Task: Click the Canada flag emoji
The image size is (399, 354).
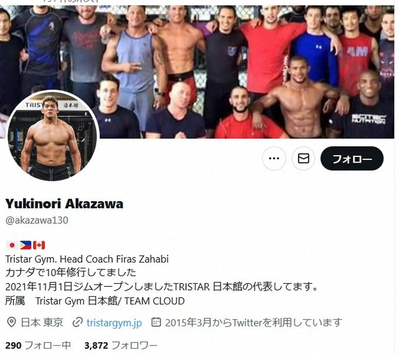Action: [39, 245]
